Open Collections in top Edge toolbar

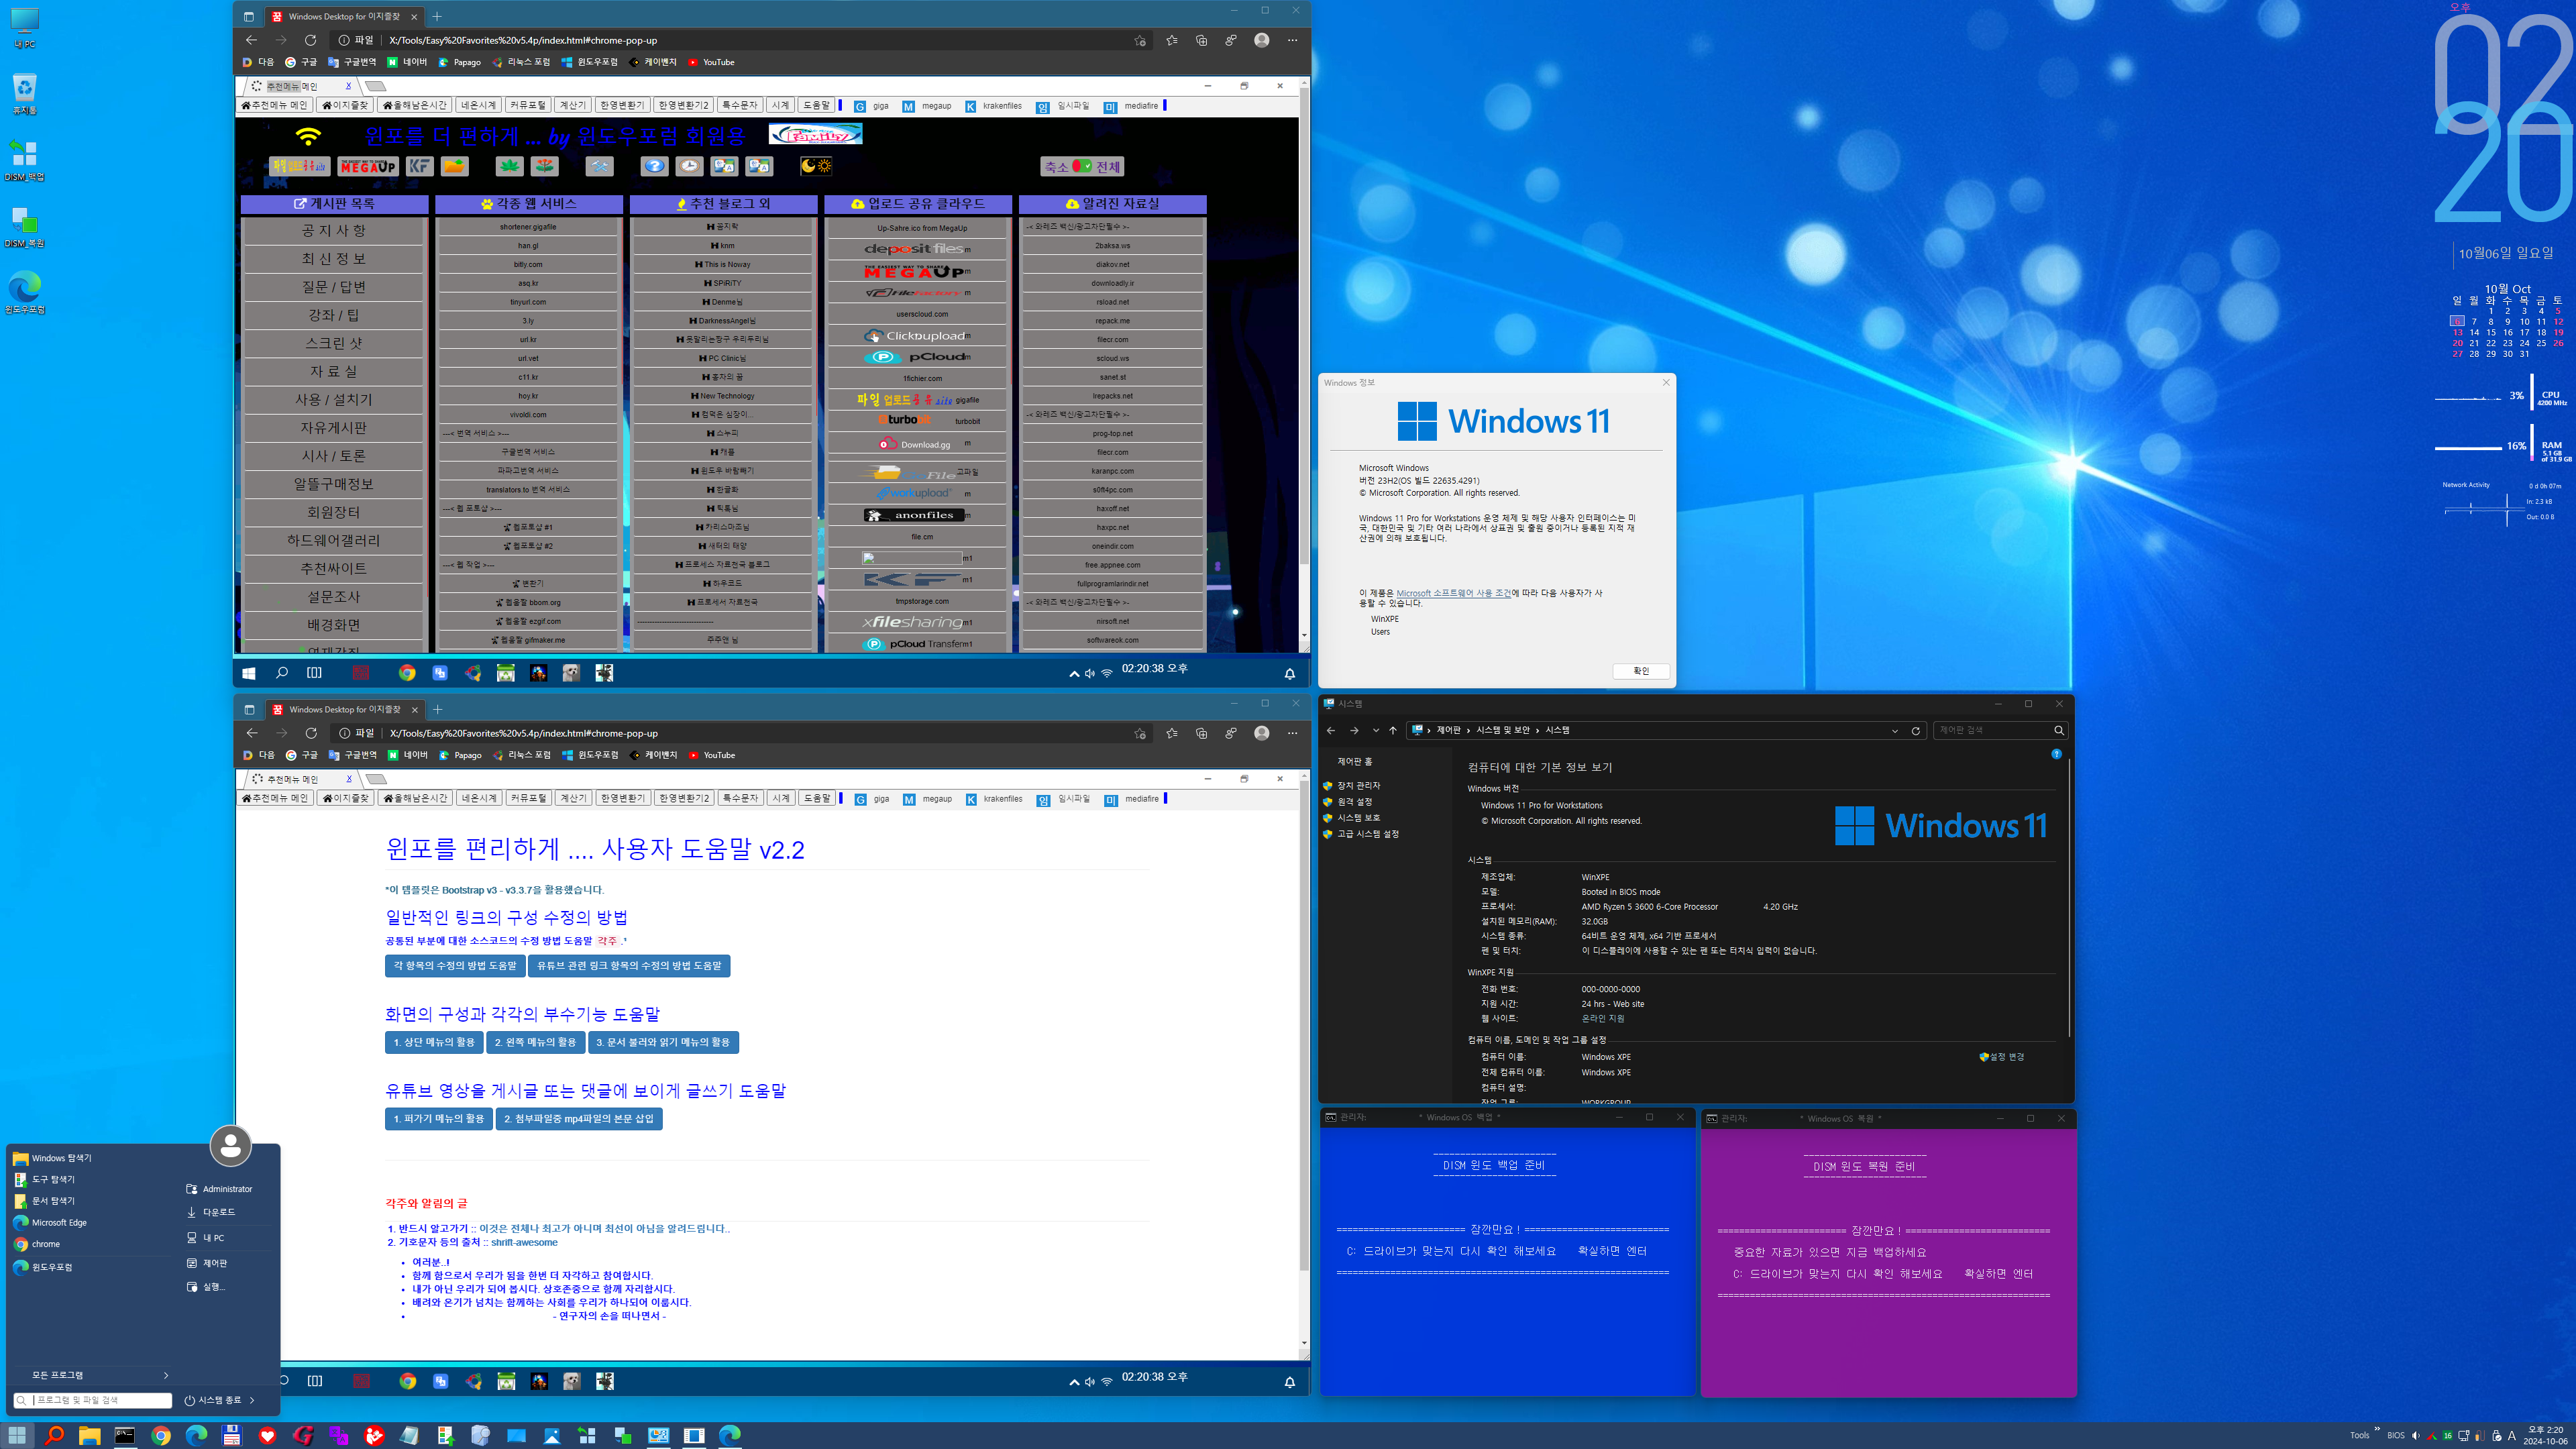point(1201,40)
